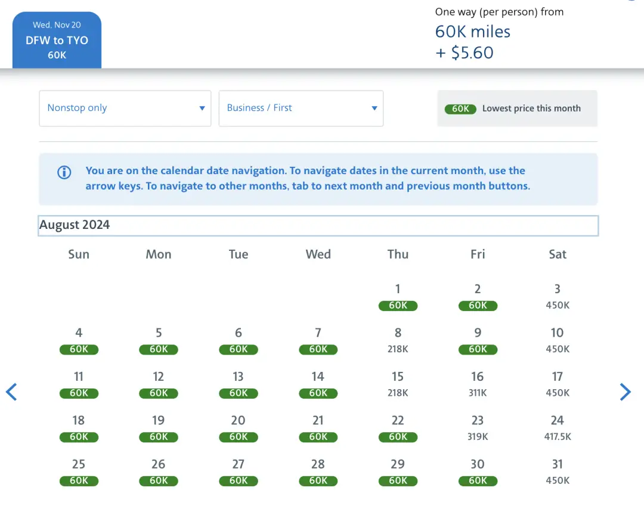
Task: Select Sunday August 4 at 60K
Action: point(79,340)
